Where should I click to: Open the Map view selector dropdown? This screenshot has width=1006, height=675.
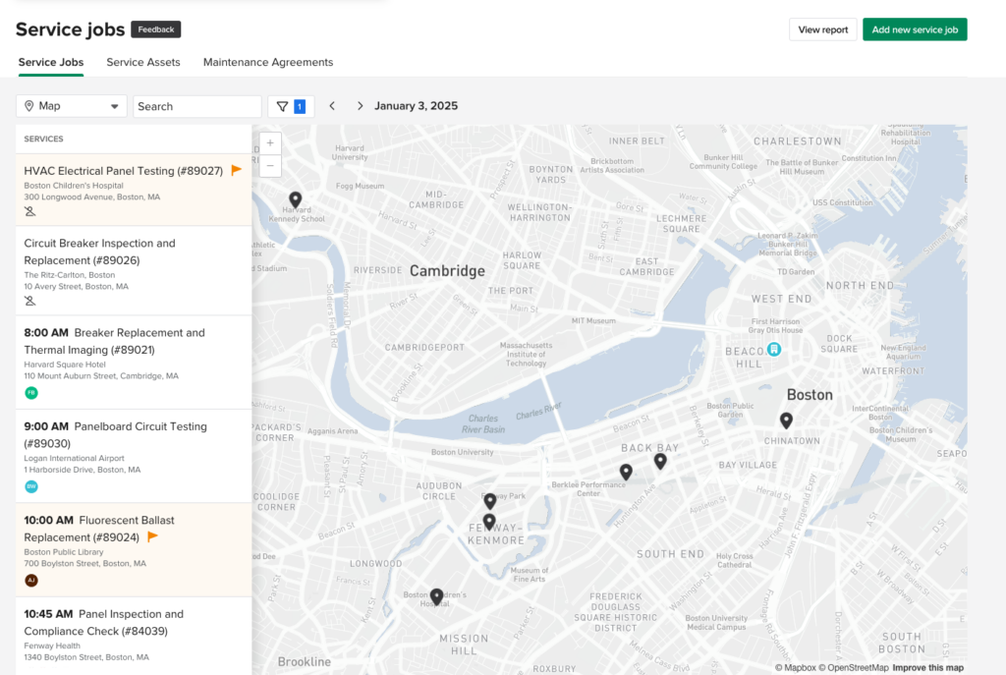(x=71, y=105)
